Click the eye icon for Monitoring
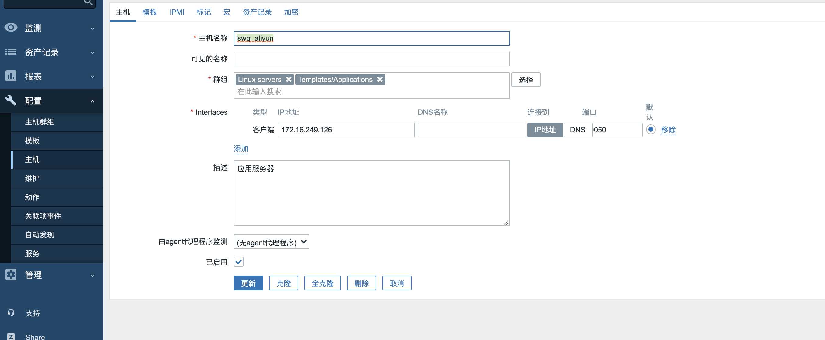The height and width of the screenshot is (340, 825). point(11,28)
